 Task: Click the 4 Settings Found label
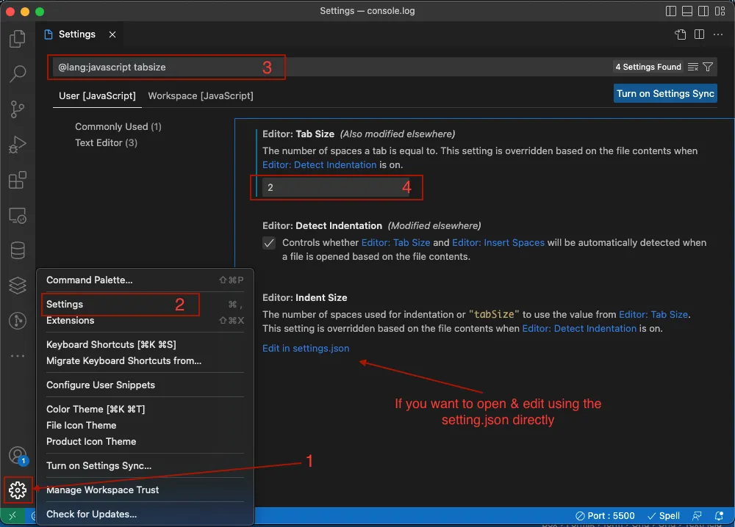[648, 67]
